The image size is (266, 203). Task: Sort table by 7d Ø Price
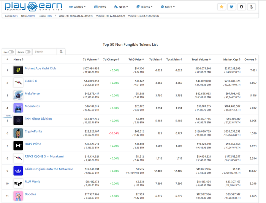coord(136,59)
